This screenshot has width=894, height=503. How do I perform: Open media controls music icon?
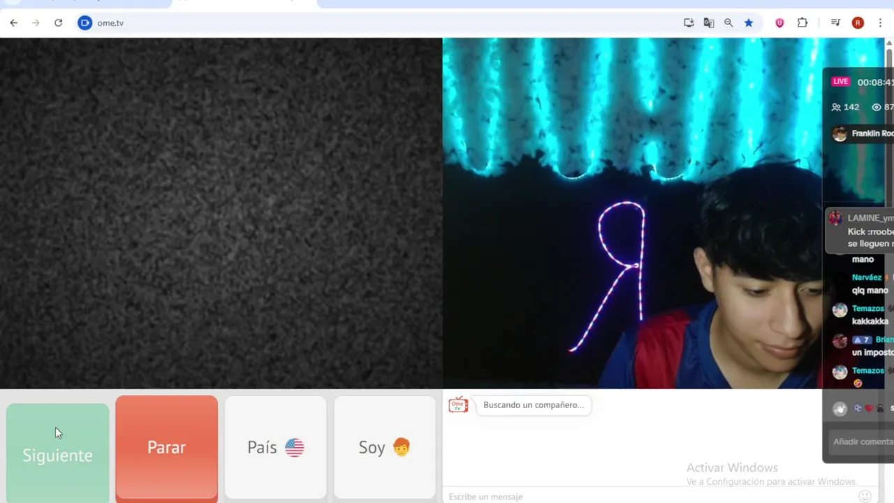835,23
